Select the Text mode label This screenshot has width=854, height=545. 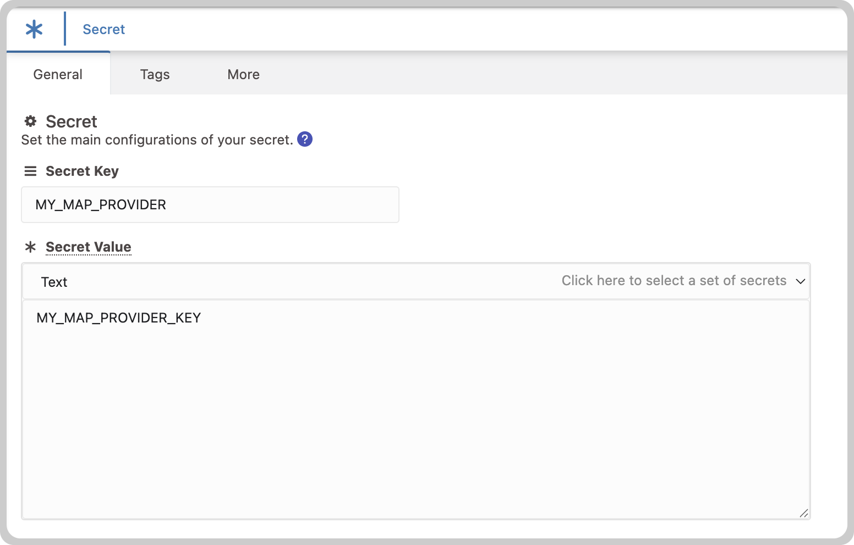[54, 282]
